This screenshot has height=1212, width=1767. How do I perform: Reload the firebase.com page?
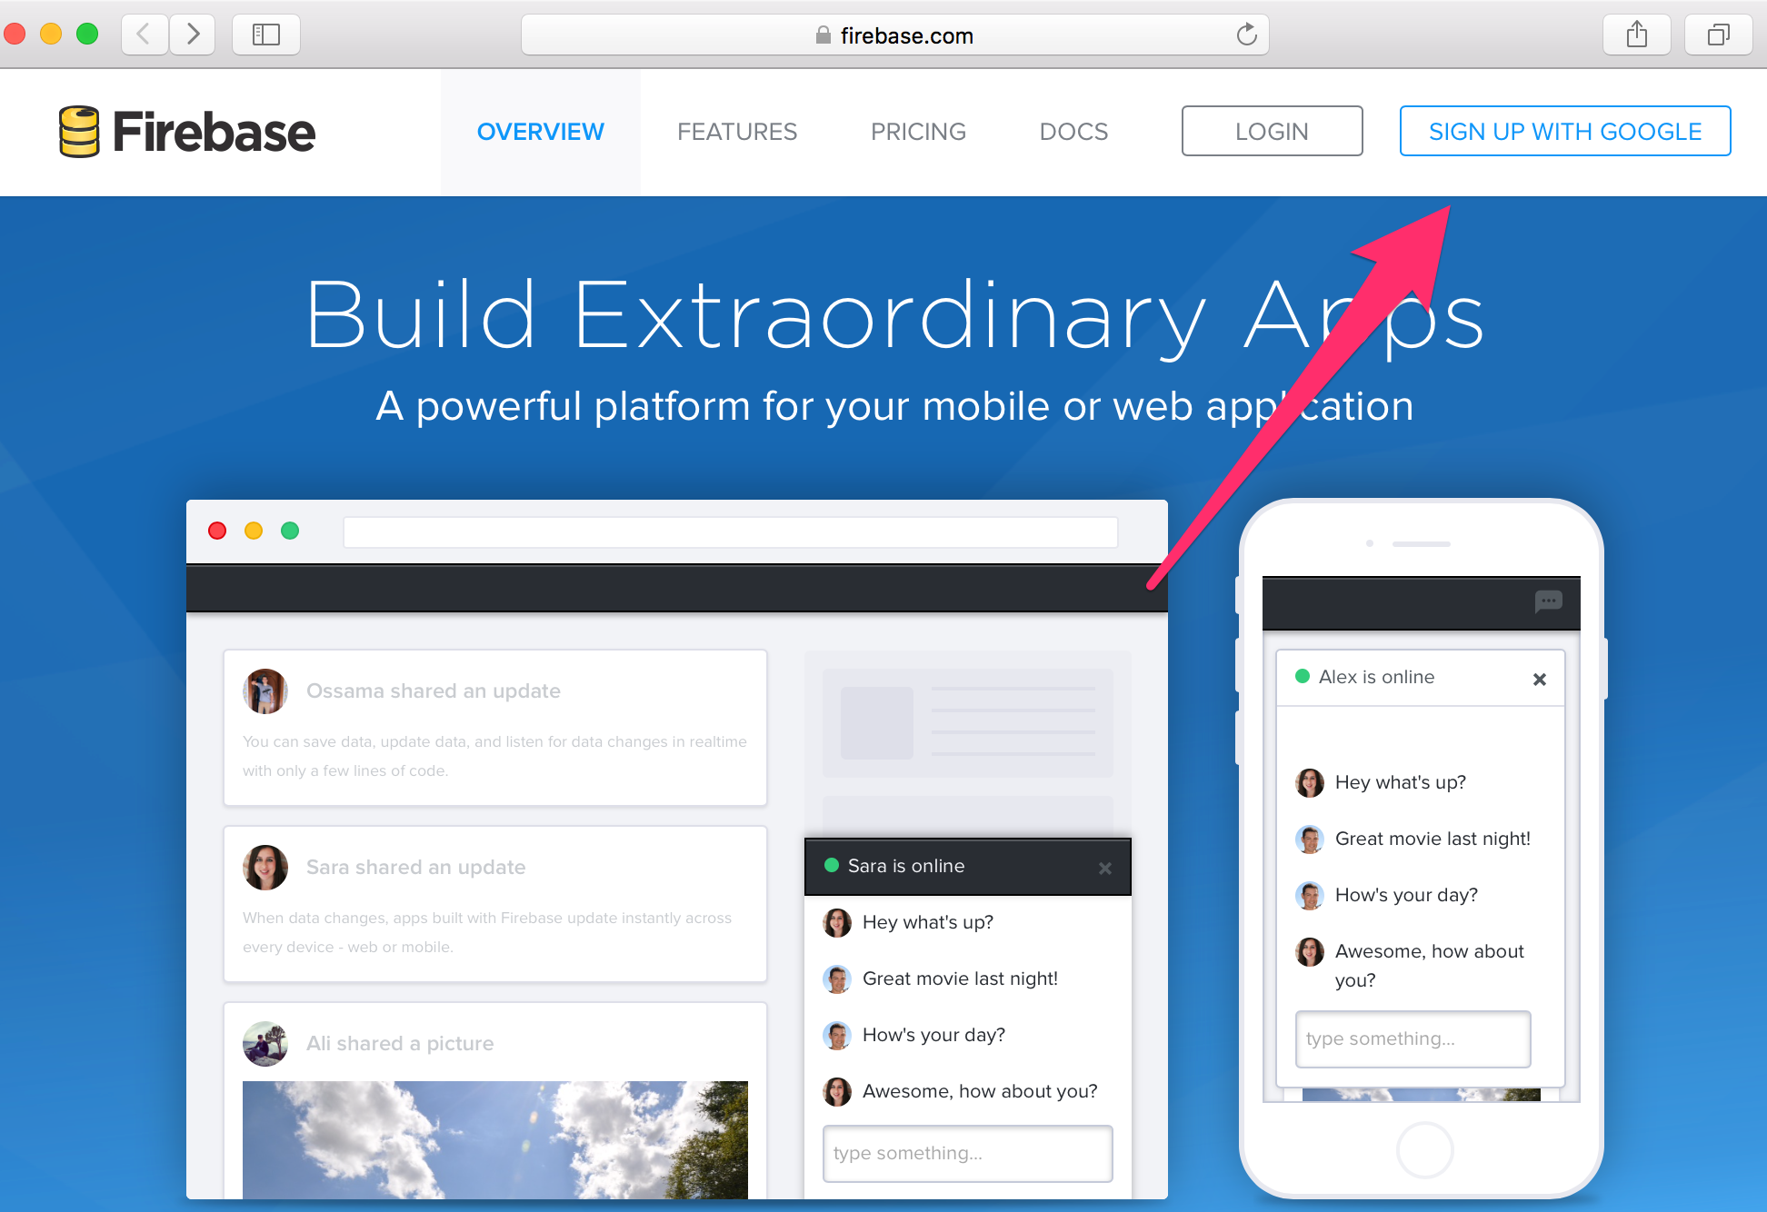[1246, 35]
